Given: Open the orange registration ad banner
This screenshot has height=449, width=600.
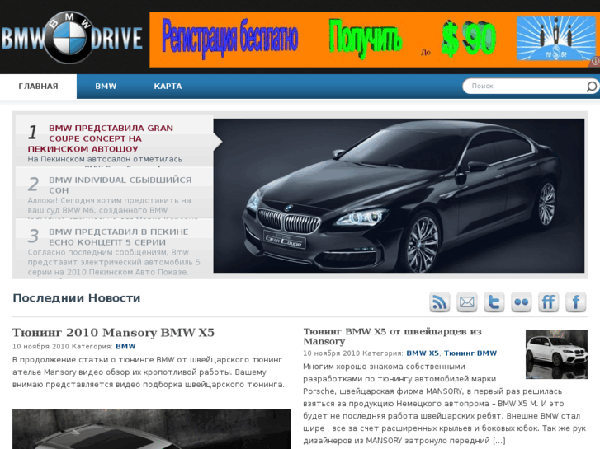Looking at the screenshot, I should [x=374, y=40].
